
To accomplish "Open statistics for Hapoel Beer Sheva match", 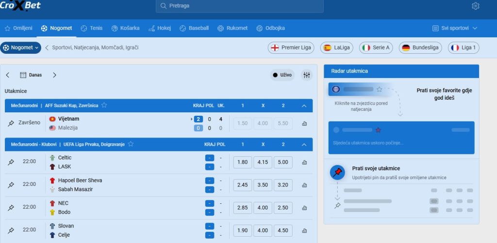I will click(x=305, y=185).
